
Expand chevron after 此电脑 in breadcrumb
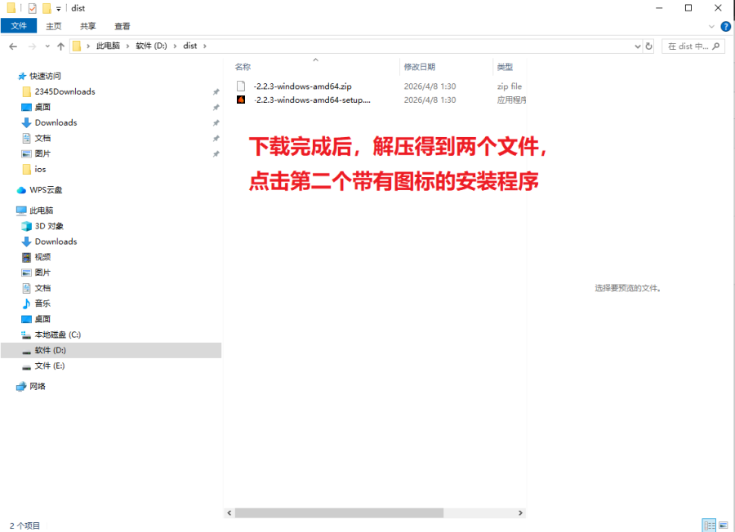click(x=127, y=46)
